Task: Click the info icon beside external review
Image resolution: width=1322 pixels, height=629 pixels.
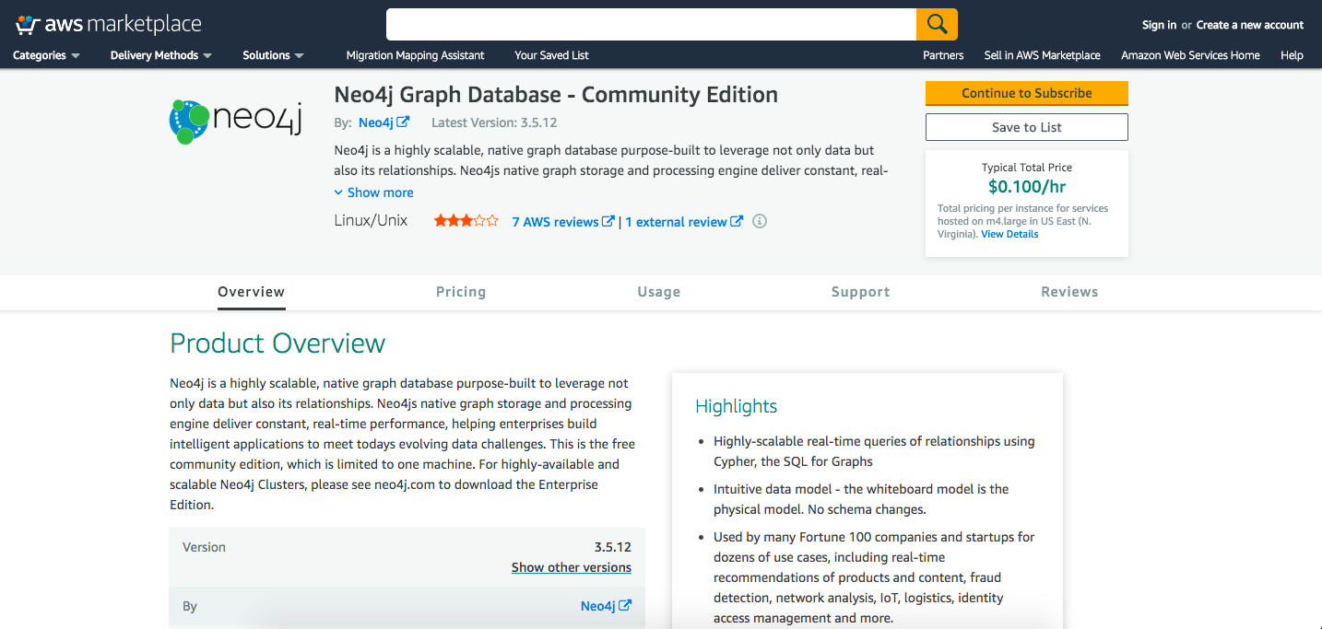Action: click(760, 221)
